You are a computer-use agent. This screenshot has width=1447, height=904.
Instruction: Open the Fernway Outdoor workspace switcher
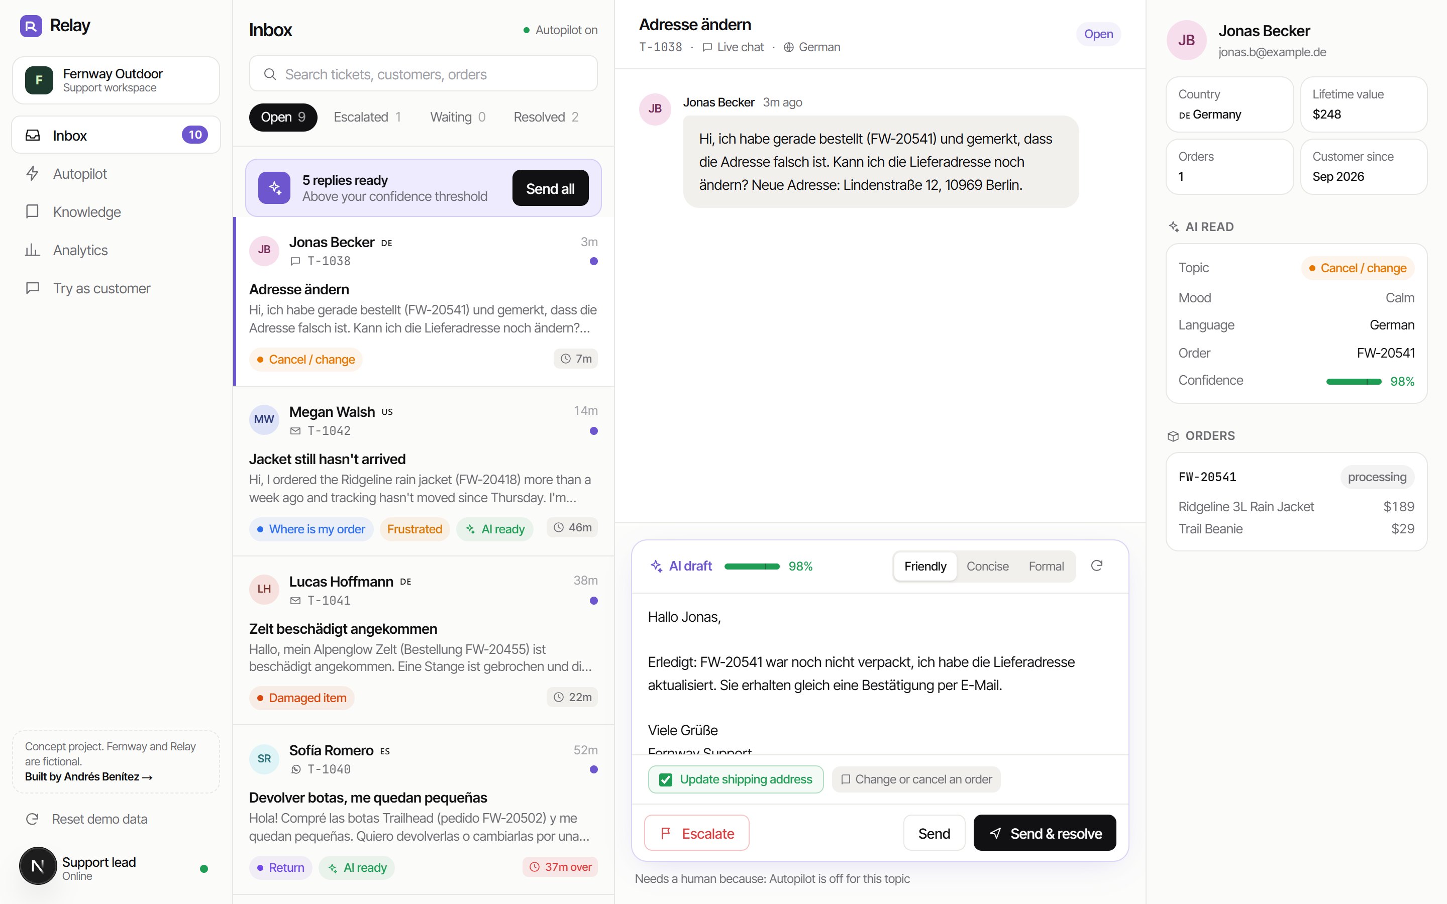tap(116, 80)
